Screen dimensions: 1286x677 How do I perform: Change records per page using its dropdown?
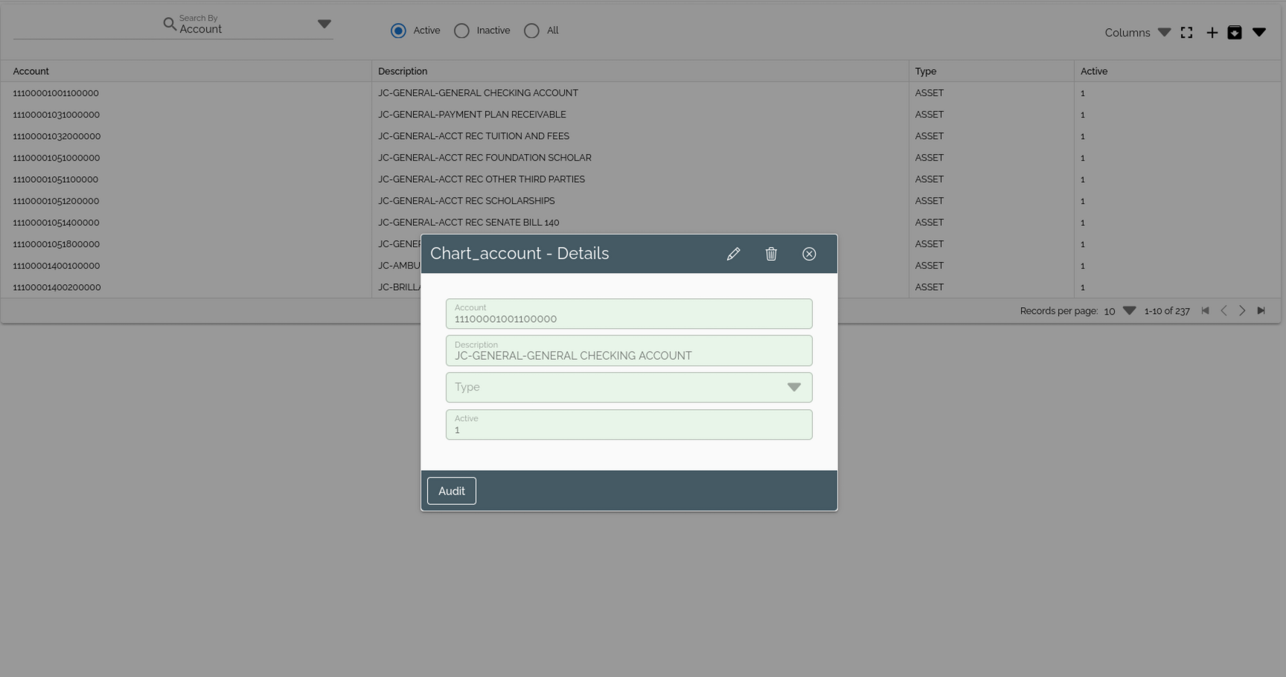pos(1129,311)
